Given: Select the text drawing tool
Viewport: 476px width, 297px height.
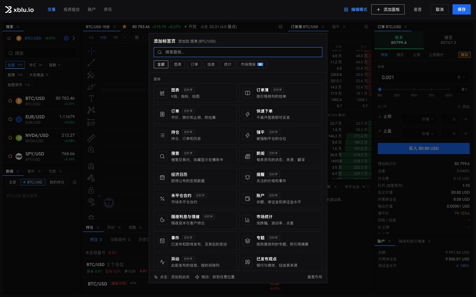Looking at the screenshot, I should (x=91, y=98).
